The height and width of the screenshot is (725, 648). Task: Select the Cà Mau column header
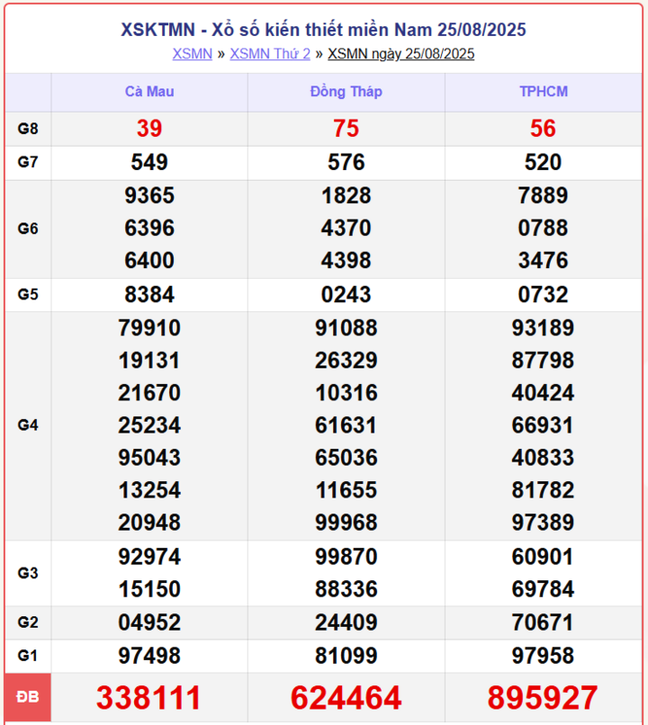pyautogui.click(x=149, y=92)
